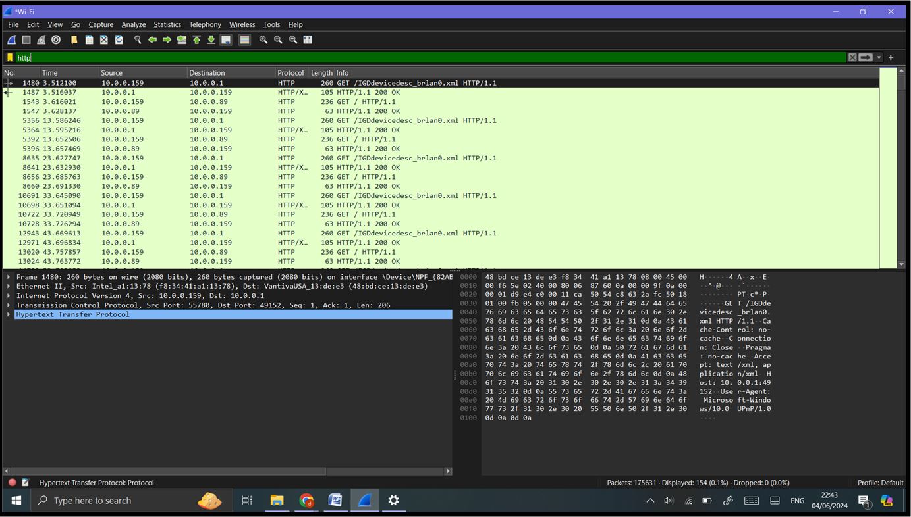Stop the running capture
Viewport: 911px width, 517px height.
click(x=26, y=39)
